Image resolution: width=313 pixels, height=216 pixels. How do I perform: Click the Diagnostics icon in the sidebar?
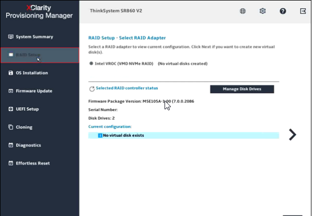(11, 145)
